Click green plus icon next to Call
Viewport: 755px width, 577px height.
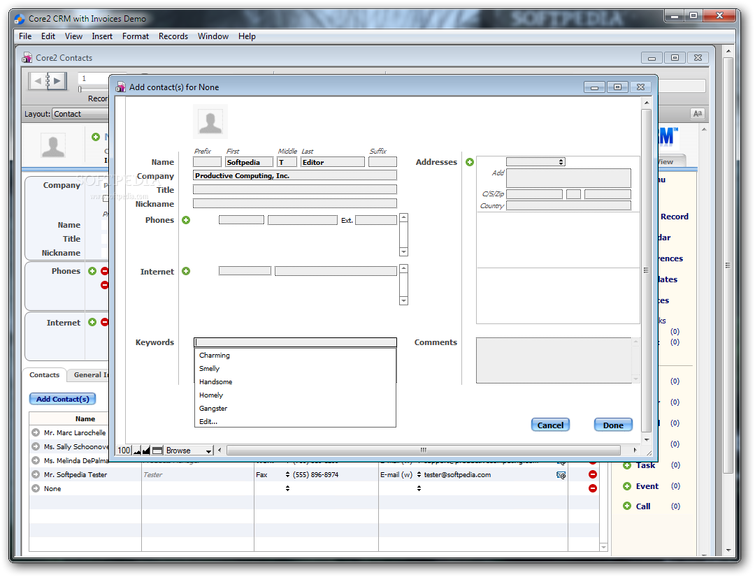627,506
